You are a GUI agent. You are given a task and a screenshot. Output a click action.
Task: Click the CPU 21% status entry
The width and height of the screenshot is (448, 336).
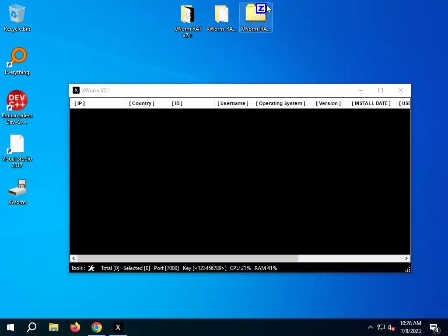240,268
